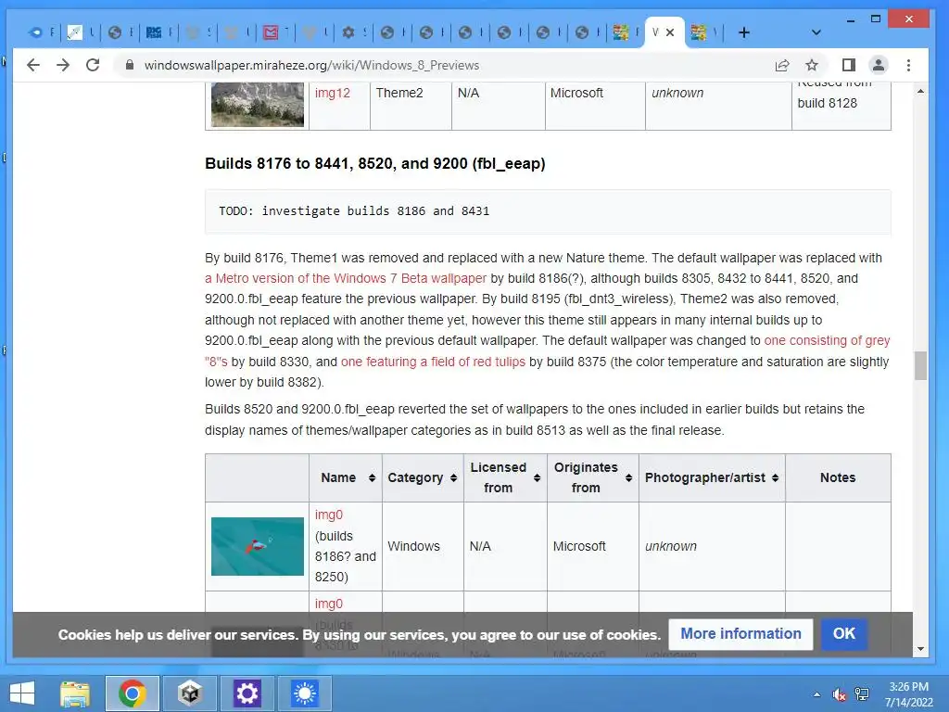Open the Chrome side panel
The image size is (949, 712).
849,65
